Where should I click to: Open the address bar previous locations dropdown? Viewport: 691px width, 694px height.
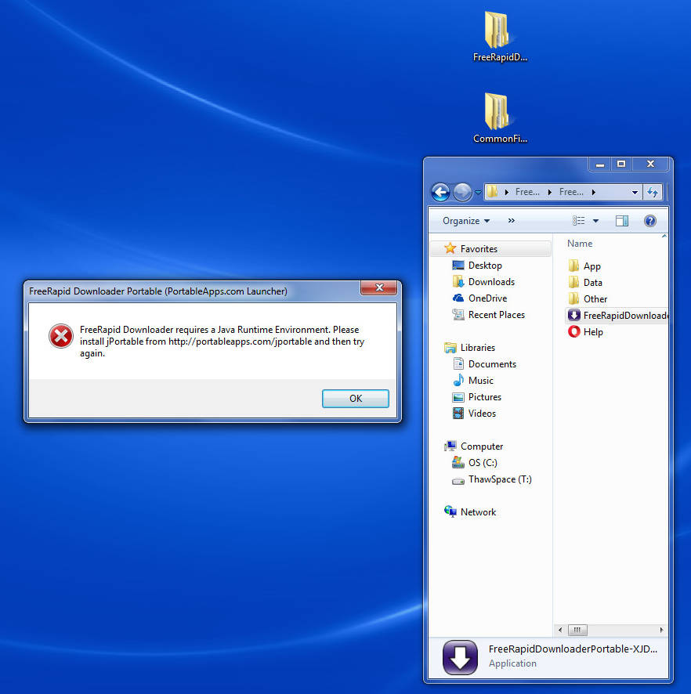point(635,192)
